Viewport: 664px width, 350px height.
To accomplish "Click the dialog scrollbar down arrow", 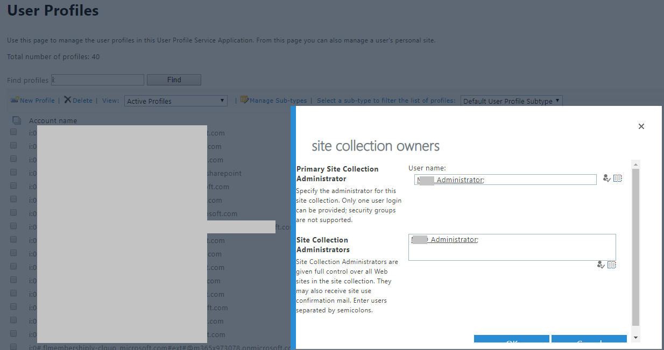I will (635, 337).
